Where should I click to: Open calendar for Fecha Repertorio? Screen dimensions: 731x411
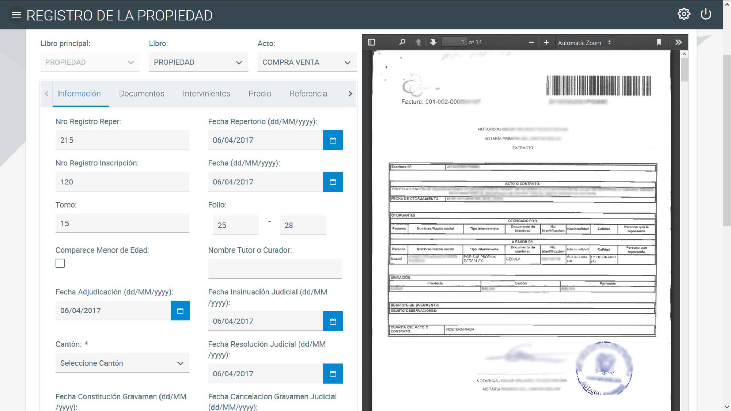coord(333,140)
